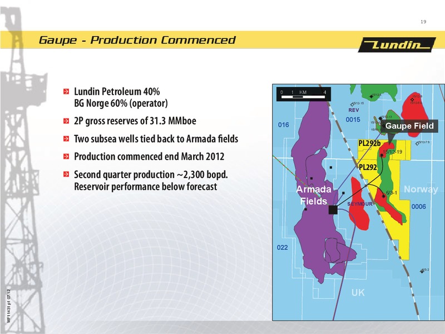Click the 'PL292b' license label
This screenshot has height=334, width=445.
(x=369, y=143)
